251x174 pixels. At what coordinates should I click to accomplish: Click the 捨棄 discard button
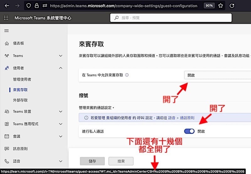click(x=121, y=161)
